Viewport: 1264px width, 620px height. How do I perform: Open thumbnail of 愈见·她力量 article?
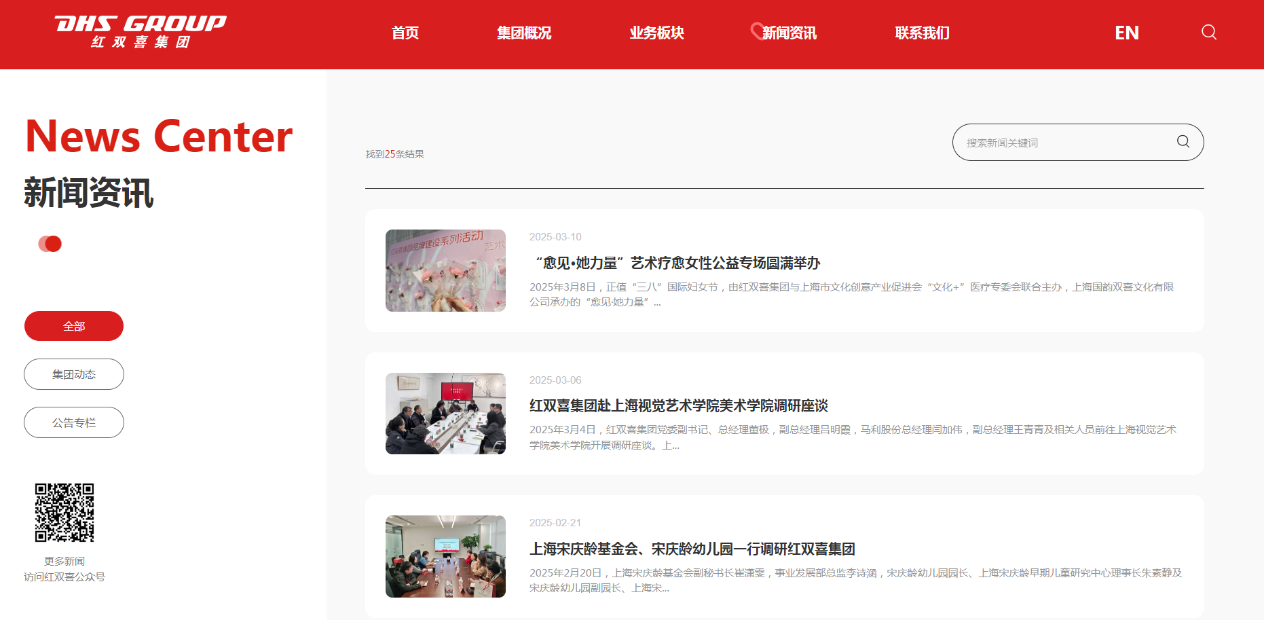coord(445,270)
